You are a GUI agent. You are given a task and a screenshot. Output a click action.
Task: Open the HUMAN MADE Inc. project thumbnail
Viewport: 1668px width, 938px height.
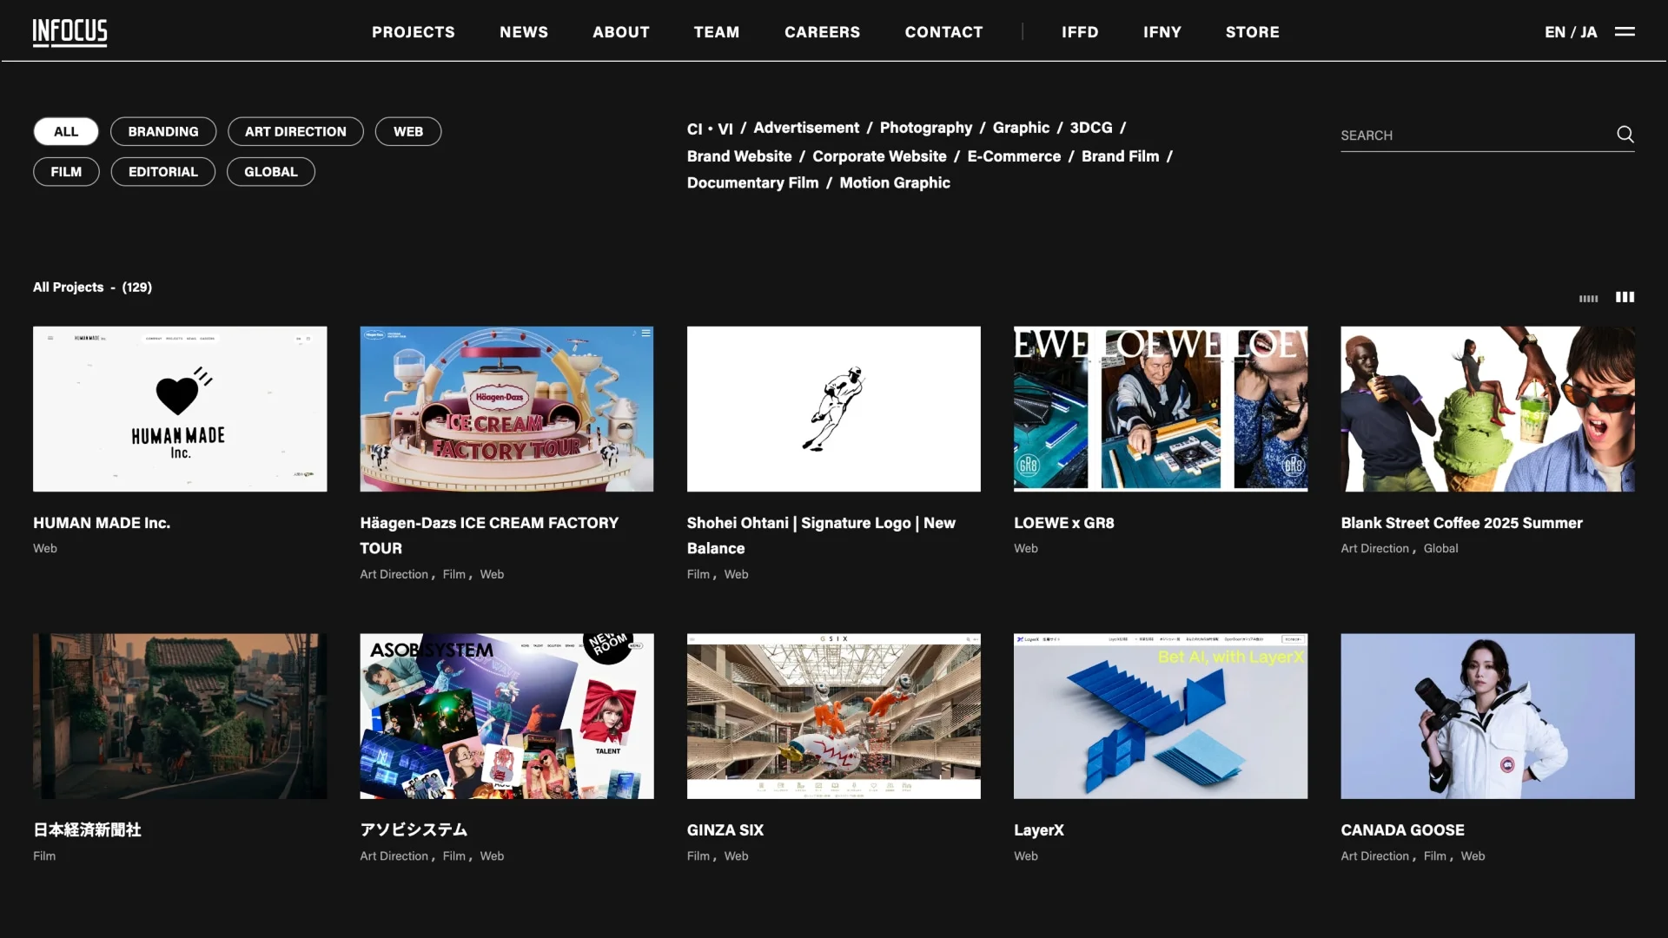pos(180,409)
